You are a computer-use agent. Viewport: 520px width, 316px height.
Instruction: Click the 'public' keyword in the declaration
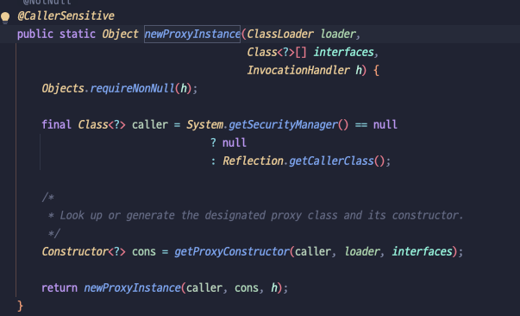(x=35, y=34)
